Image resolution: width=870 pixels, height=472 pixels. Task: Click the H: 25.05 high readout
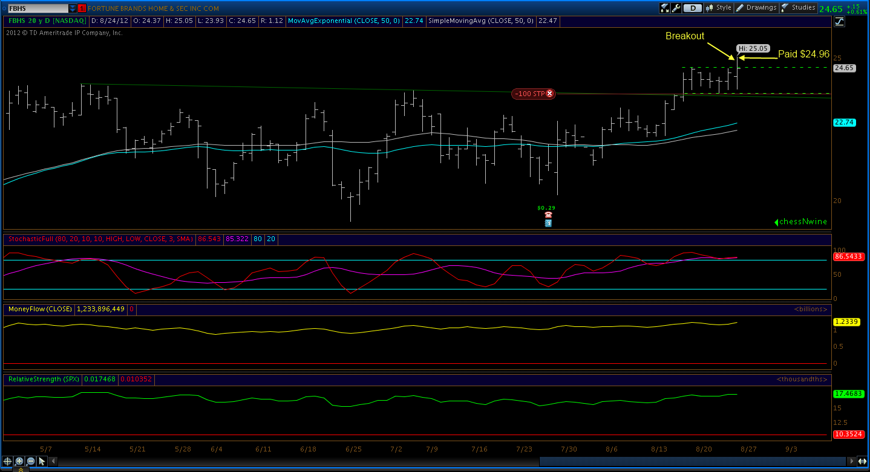tap(178, 21)
